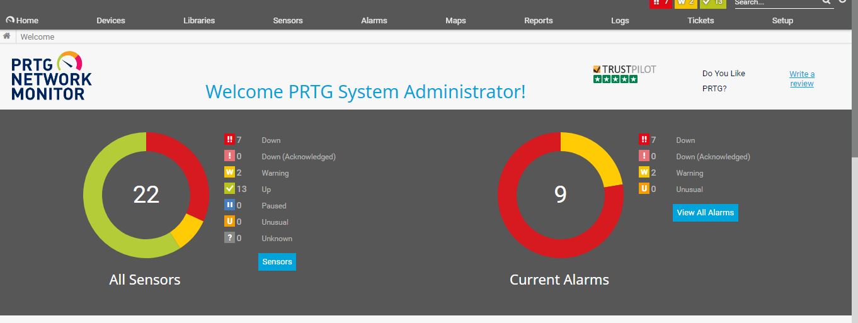This screenshot has height=323, width=858.
Task: Click the 22 total in All Sensors donut
Action: [x=146, y=195]
